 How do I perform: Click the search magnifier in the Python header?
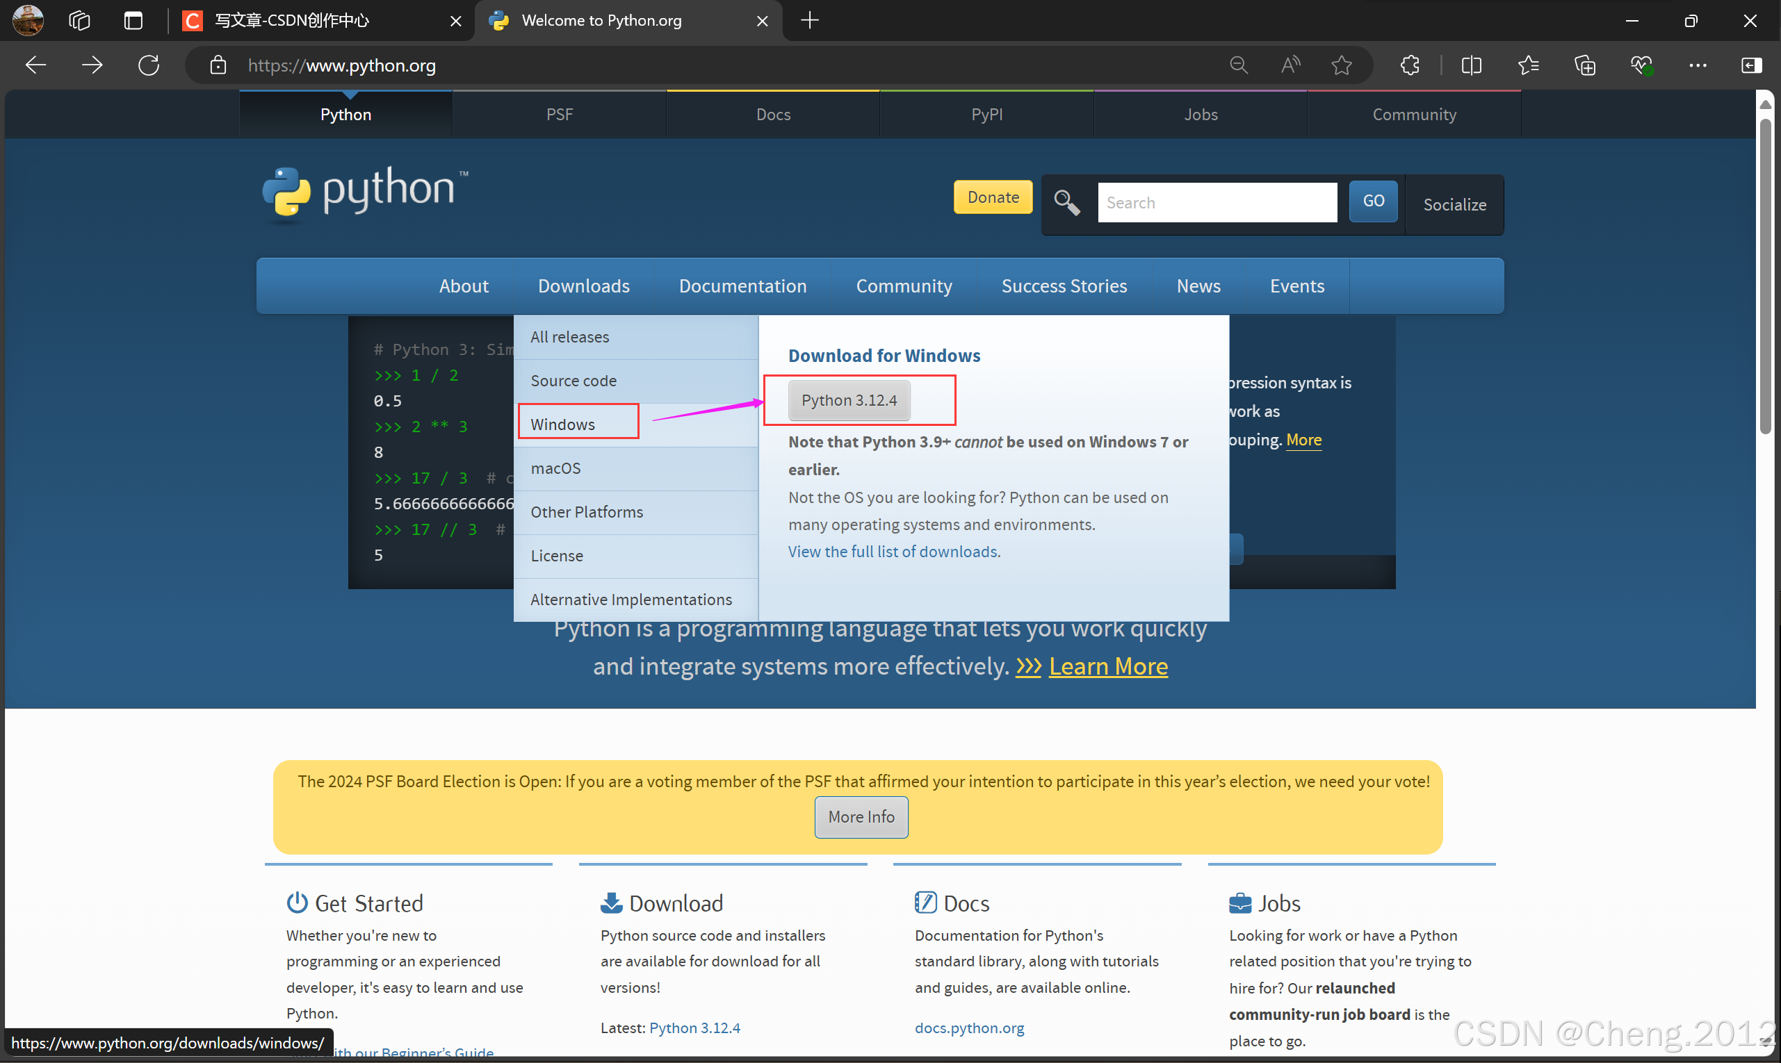[x=1066, y=203]
